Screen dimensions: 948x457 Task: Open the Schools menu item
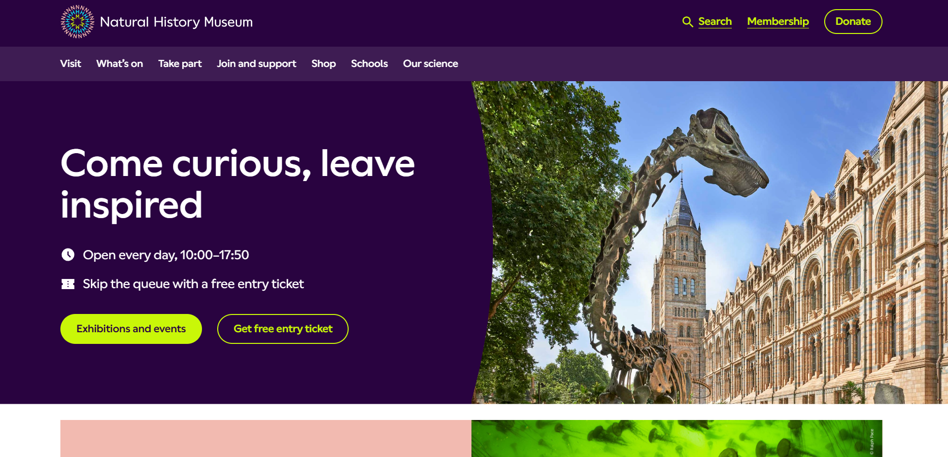coord(369,64)
